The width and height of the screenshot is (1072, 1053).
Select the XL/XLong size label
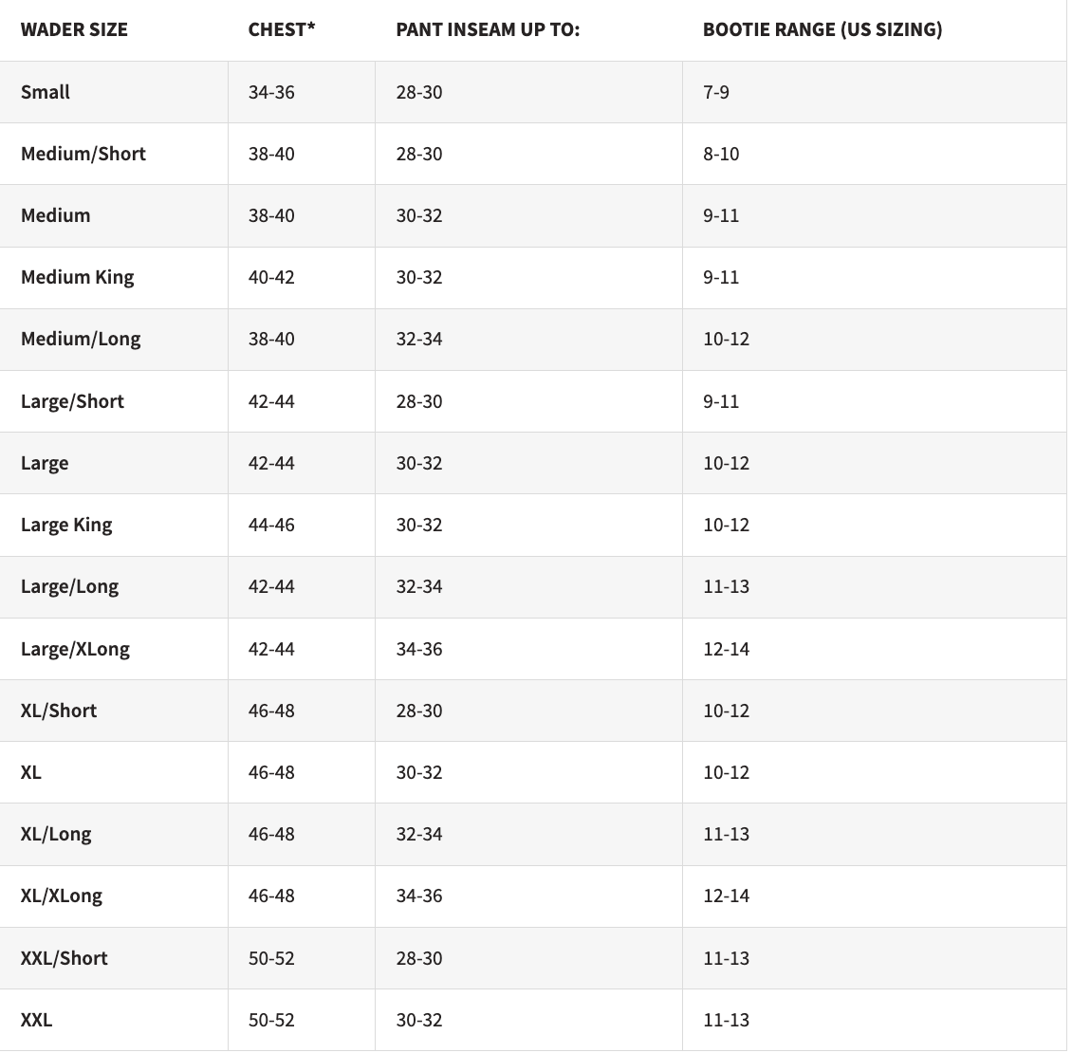(62, 896)
